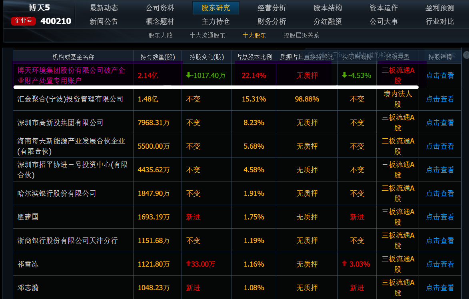469x299 pixels.
Task: Open the 概念题材 tab
Action: [160, 22]
